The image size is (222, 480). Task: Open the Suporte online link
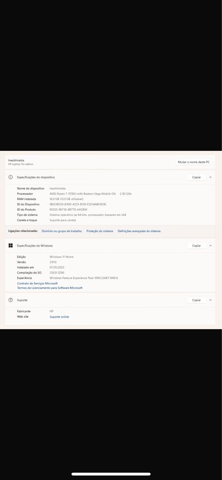59,317
